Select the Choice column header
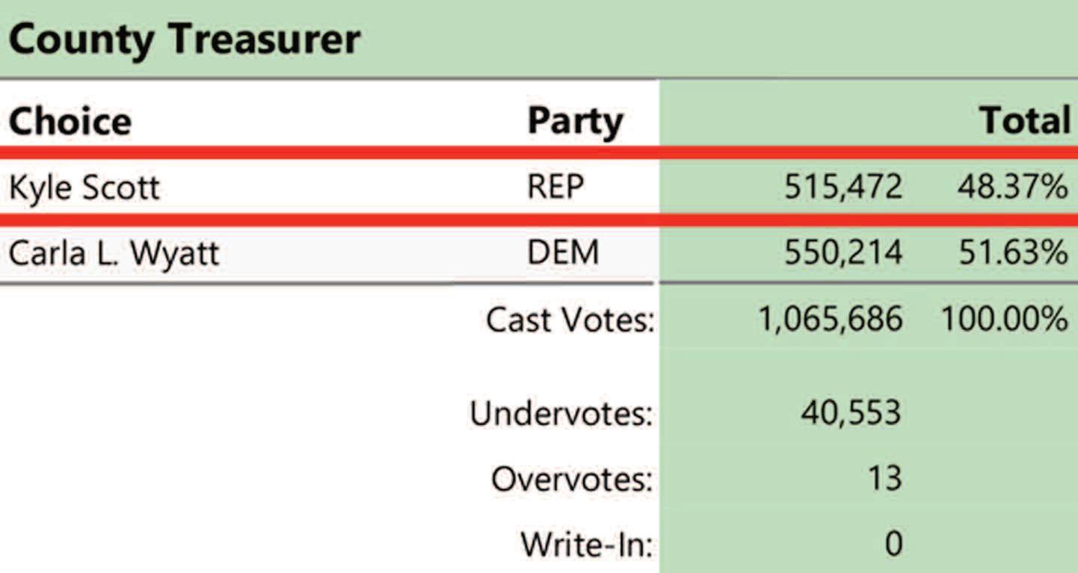 (70, 121)
